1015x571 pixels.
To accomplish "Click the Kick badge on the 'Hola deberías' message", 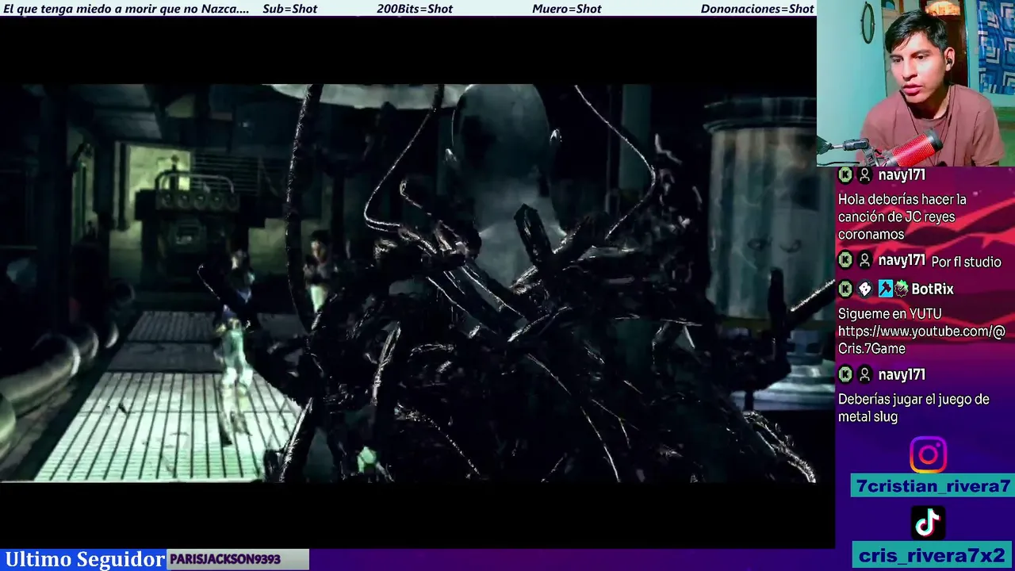I will pos(845,175).
